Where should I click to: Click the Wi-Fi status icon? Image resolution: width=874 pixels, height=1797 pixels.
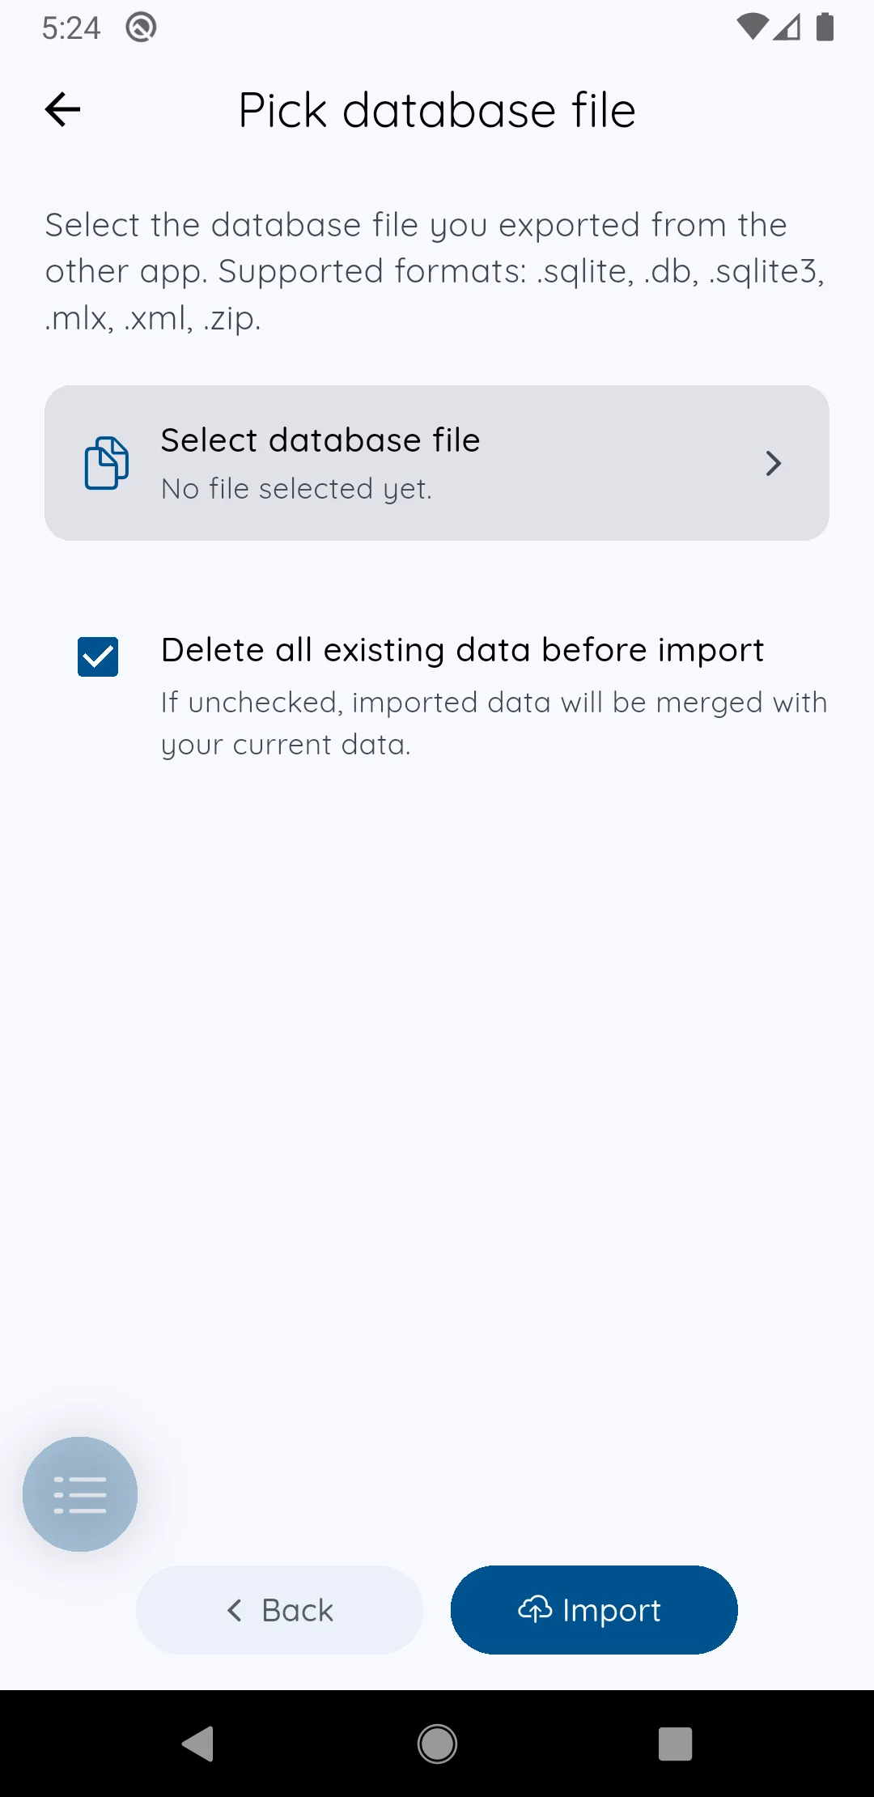tap(752, 27)
